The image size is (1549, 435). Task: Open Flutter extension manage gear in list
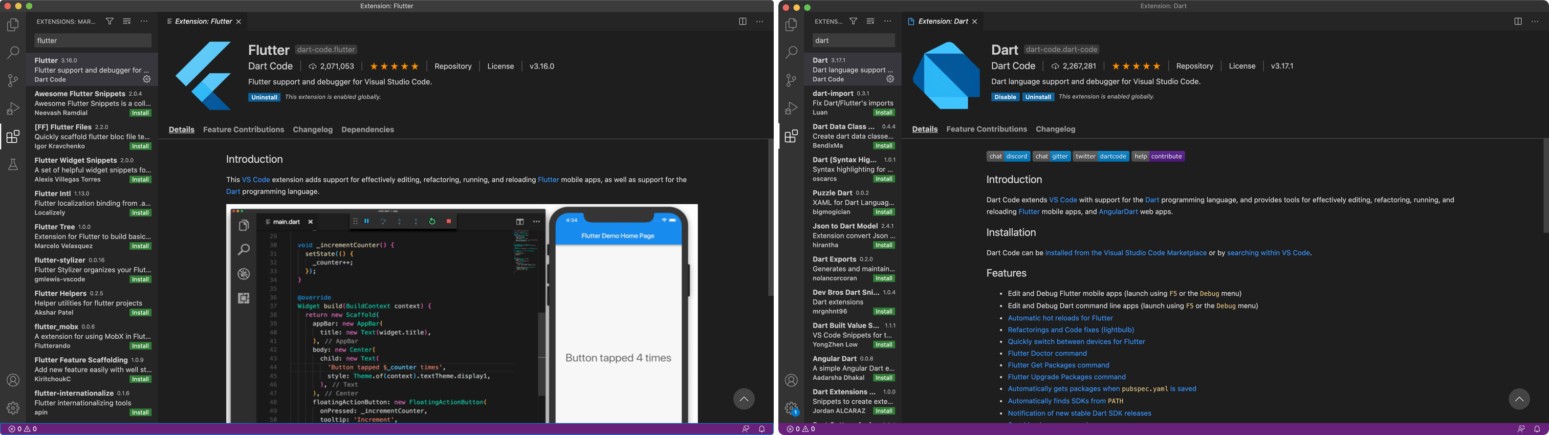147,79
